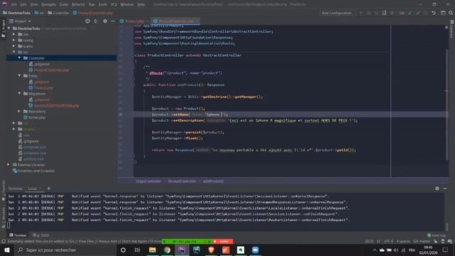455x256 pixels.
Task: Open the Terminal tool window button
Action: pyautogui.click(x=18, y=235)
